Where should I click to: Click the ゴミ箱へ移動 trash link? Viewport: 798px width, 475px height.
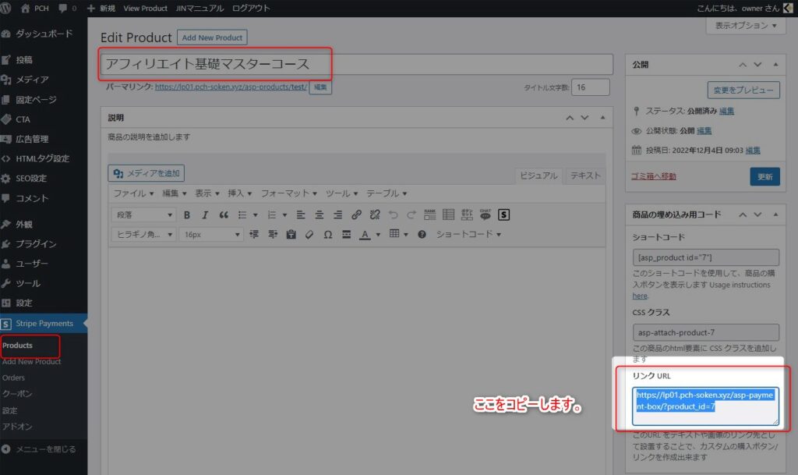[x=653, y=176]
